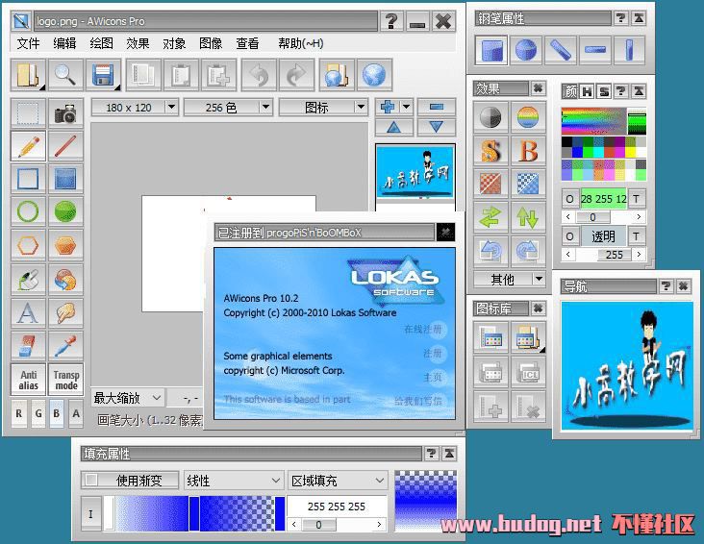The height and width of the screenshot is (544, 704).
Task: Click the horizontal flip green arrows
Action: [x=490, y=217]
